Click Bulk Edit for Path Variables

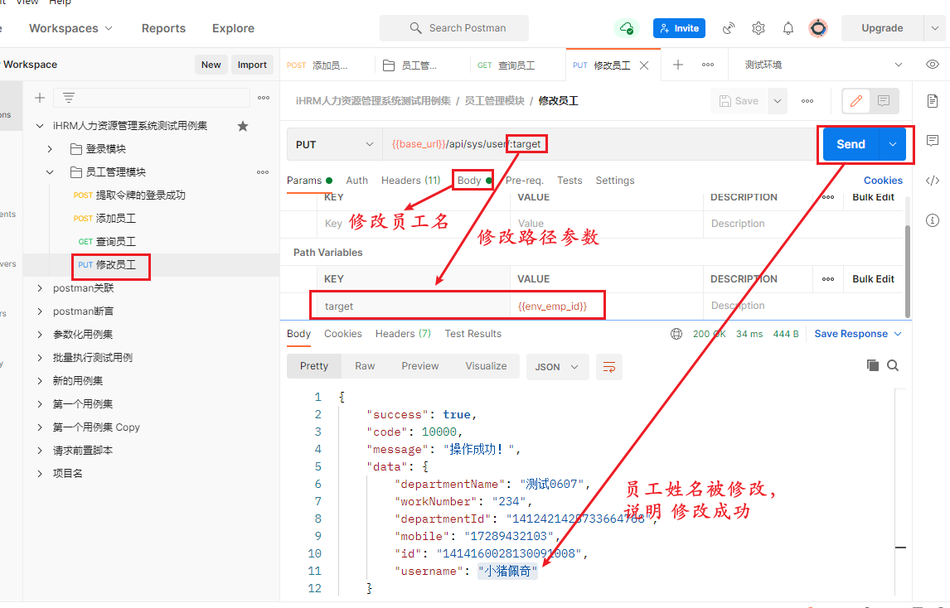873,279
